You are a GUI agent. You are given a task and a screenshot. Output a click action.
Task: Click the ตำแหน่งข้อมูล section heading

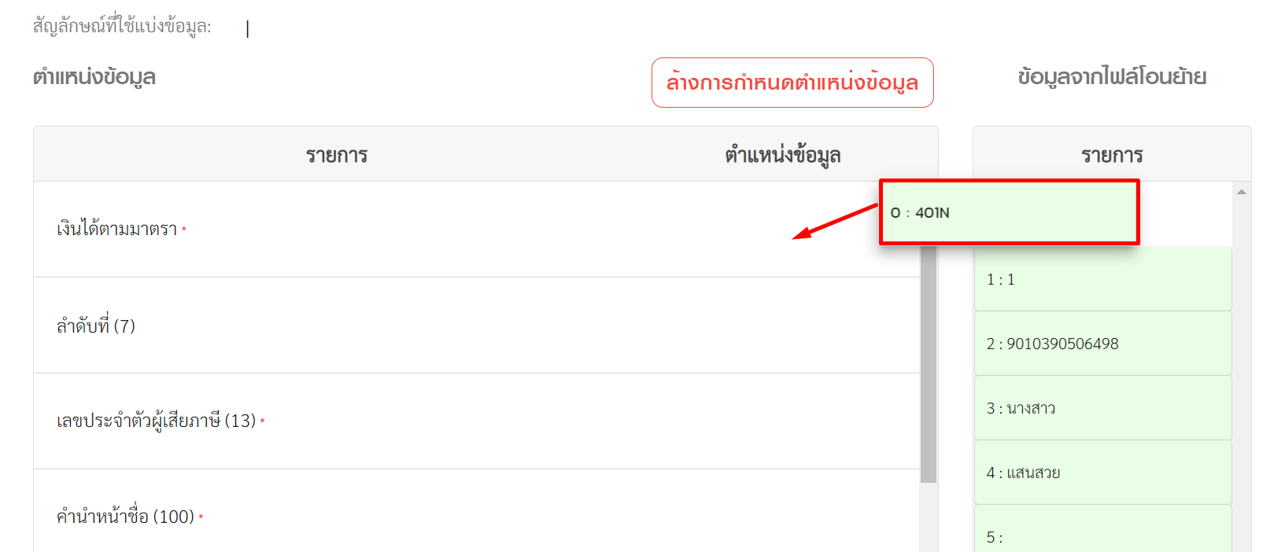pyautogui.click(x=94, y=77)
